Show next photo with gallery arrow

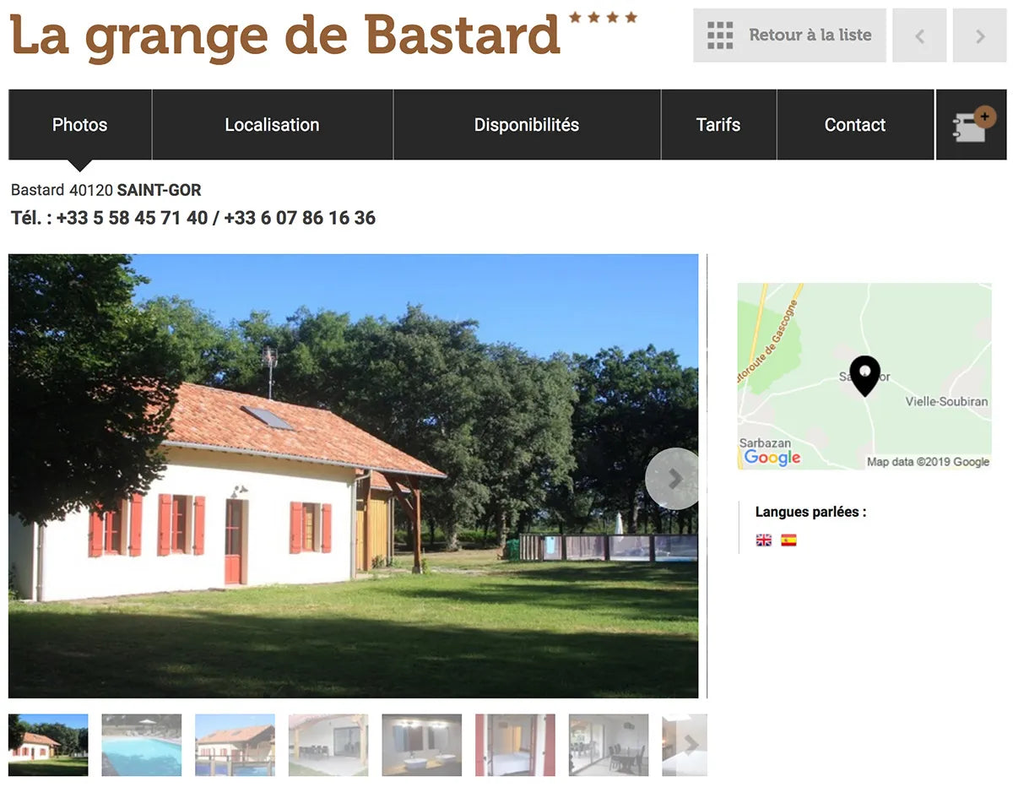pos(674,479)
